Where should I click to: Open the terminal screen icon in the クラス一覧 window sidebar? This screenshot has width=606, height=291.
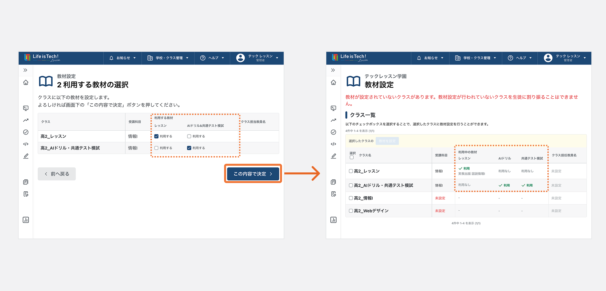tap(333, 108)
